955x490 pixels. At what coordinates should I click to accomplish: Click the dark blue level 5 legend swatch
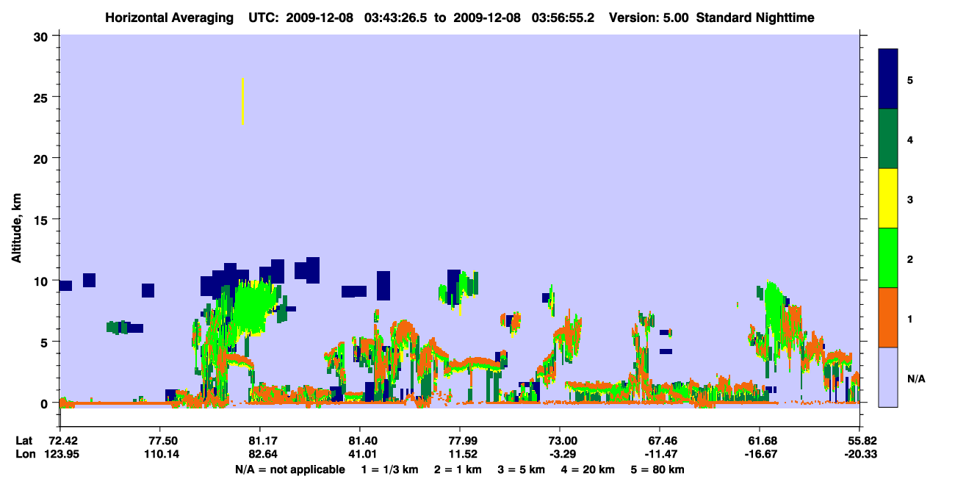tap(888, 79)
